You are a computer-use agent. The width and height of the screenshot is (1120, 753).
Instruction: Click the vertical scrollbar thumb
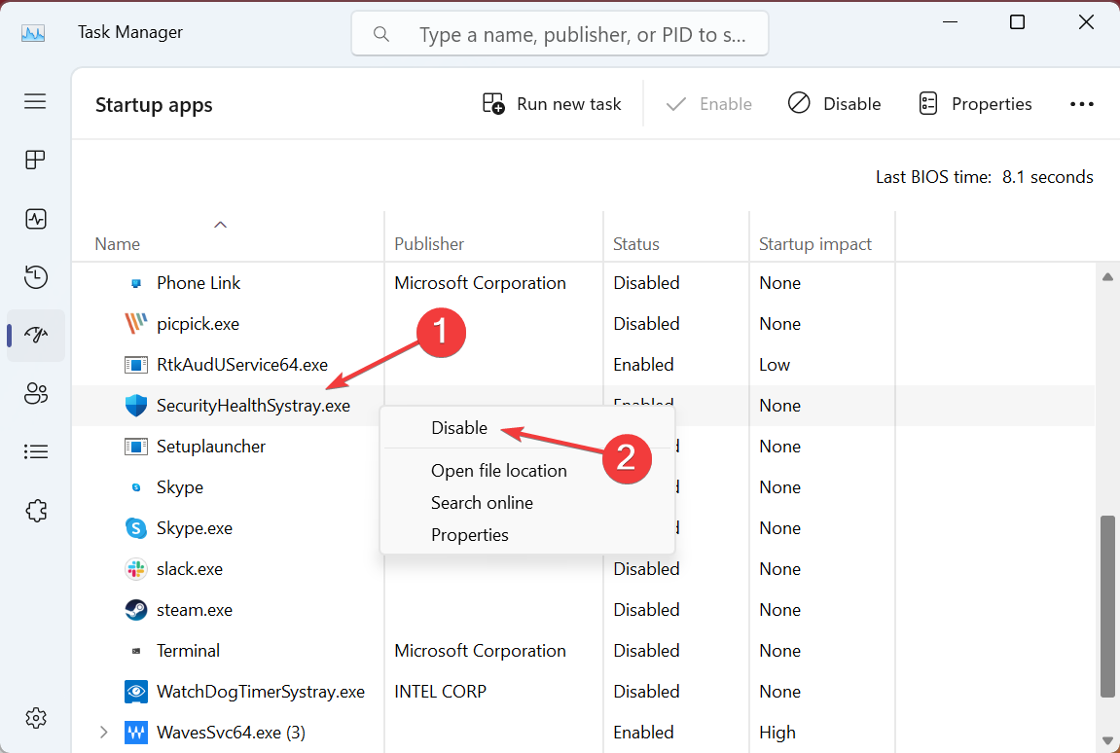[x=1108, y=606]
